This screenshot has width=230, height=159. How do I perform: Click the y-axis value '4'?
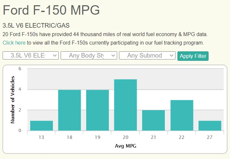[x=20, y=89]
